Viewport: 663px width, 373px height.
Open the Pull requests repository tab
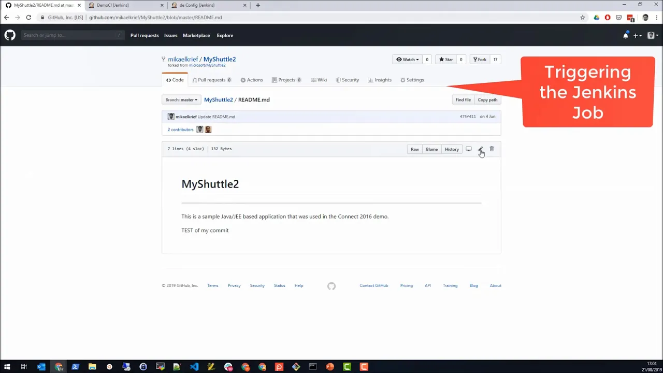coord(211,80)
